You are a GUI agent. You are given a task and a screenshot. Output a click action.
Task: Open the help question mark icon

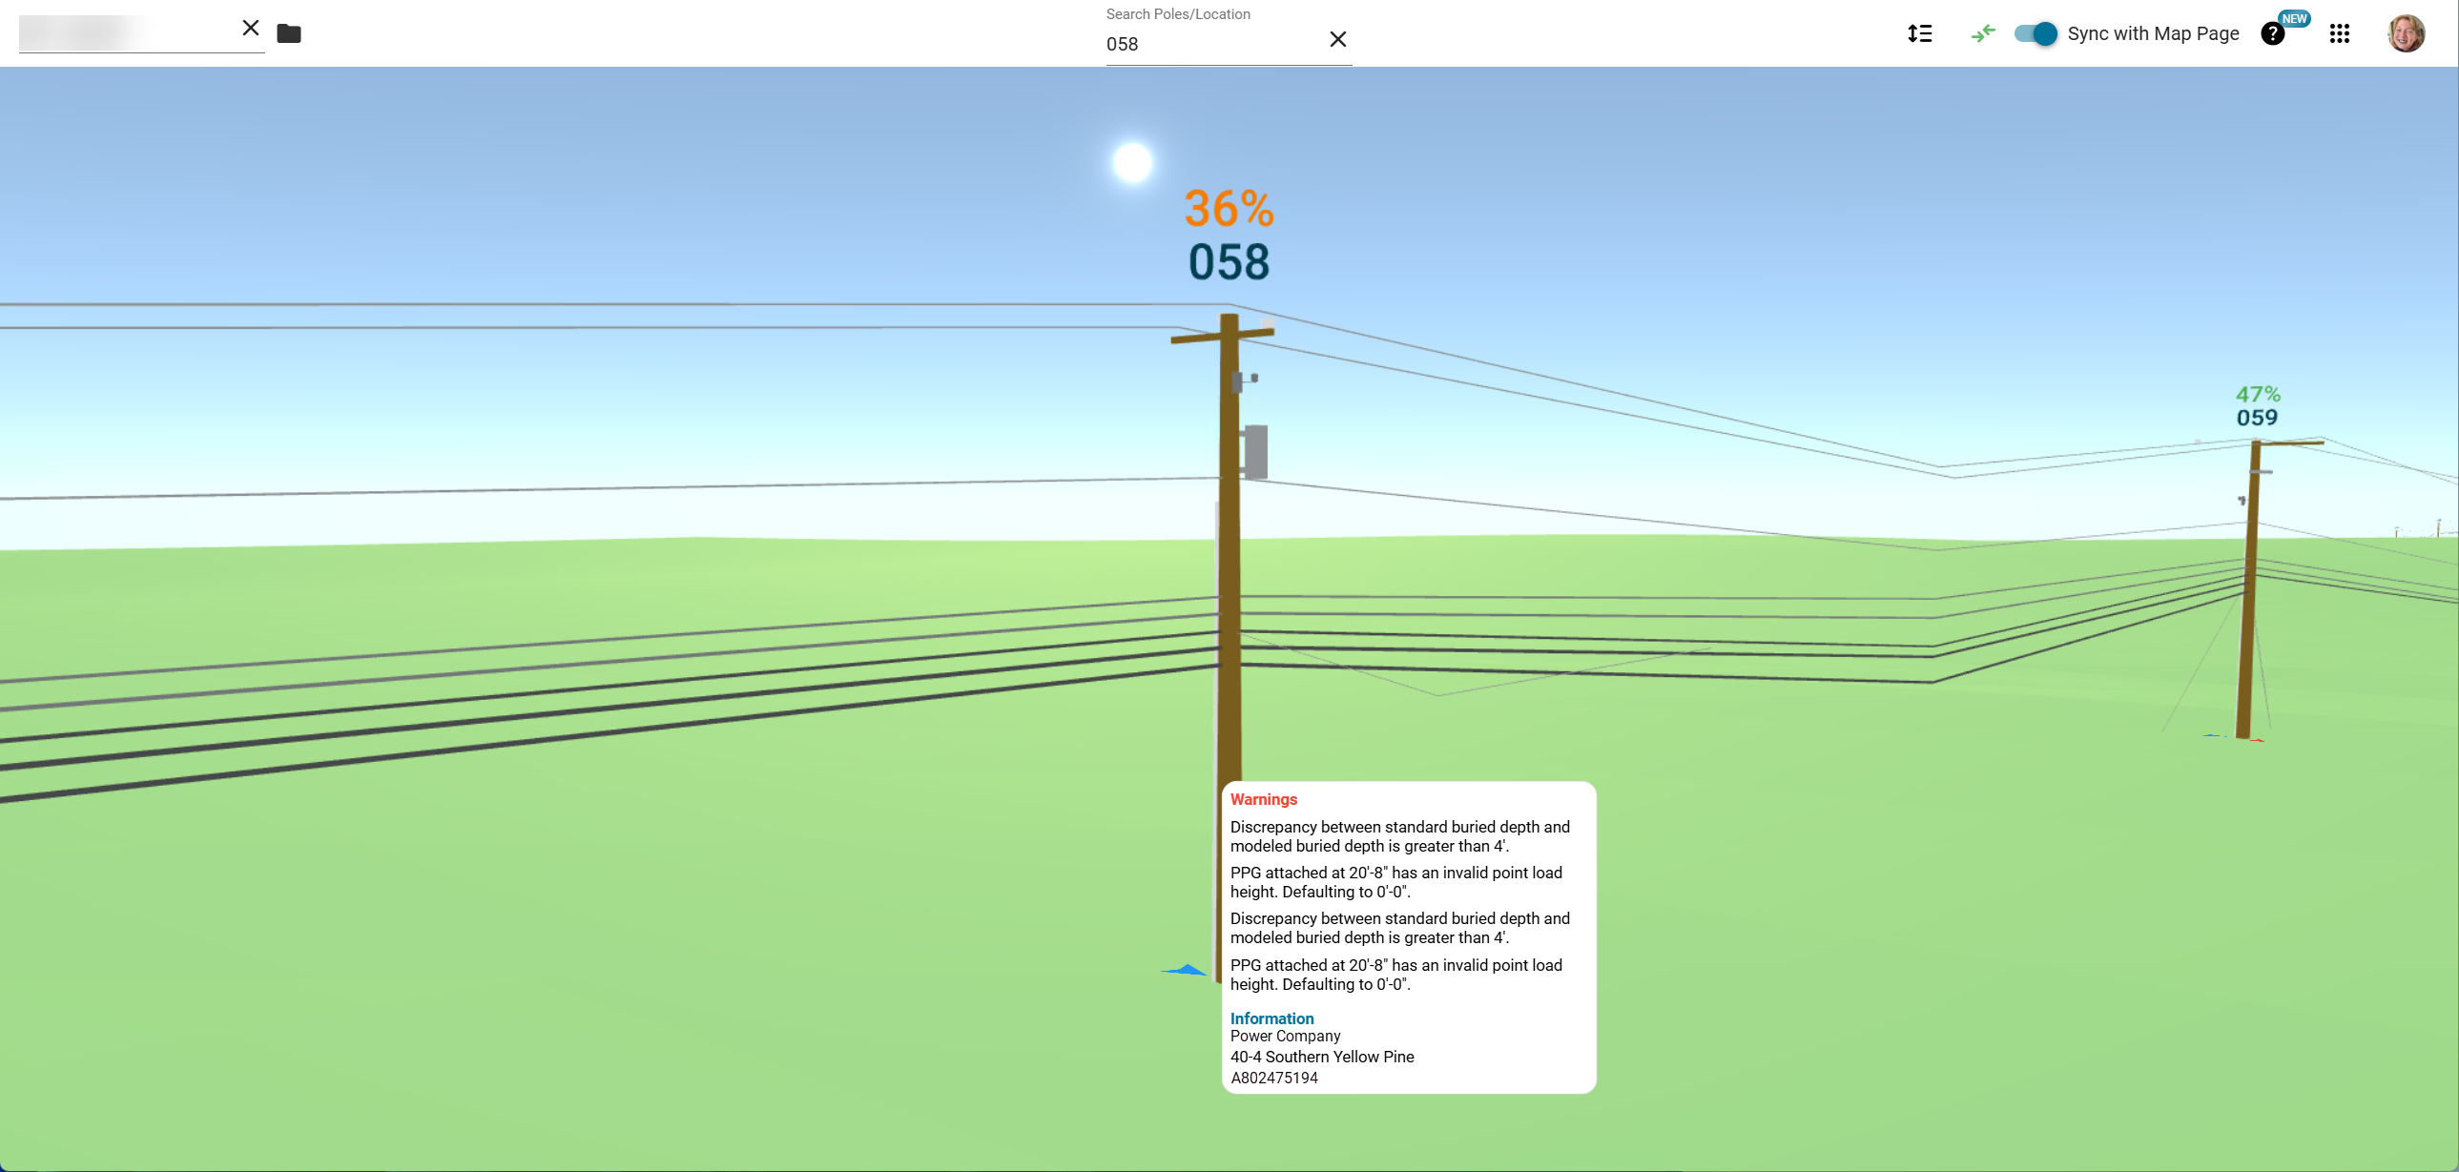[x=2272, y=34]
